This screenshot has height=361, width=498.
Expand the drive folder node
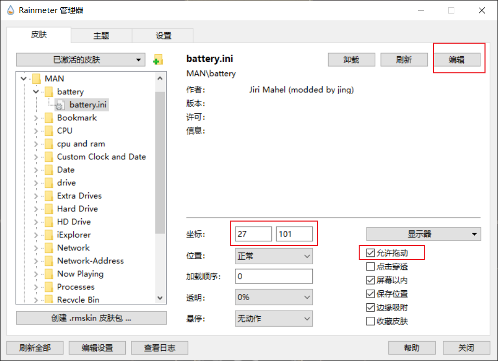[x=36, y=183]
